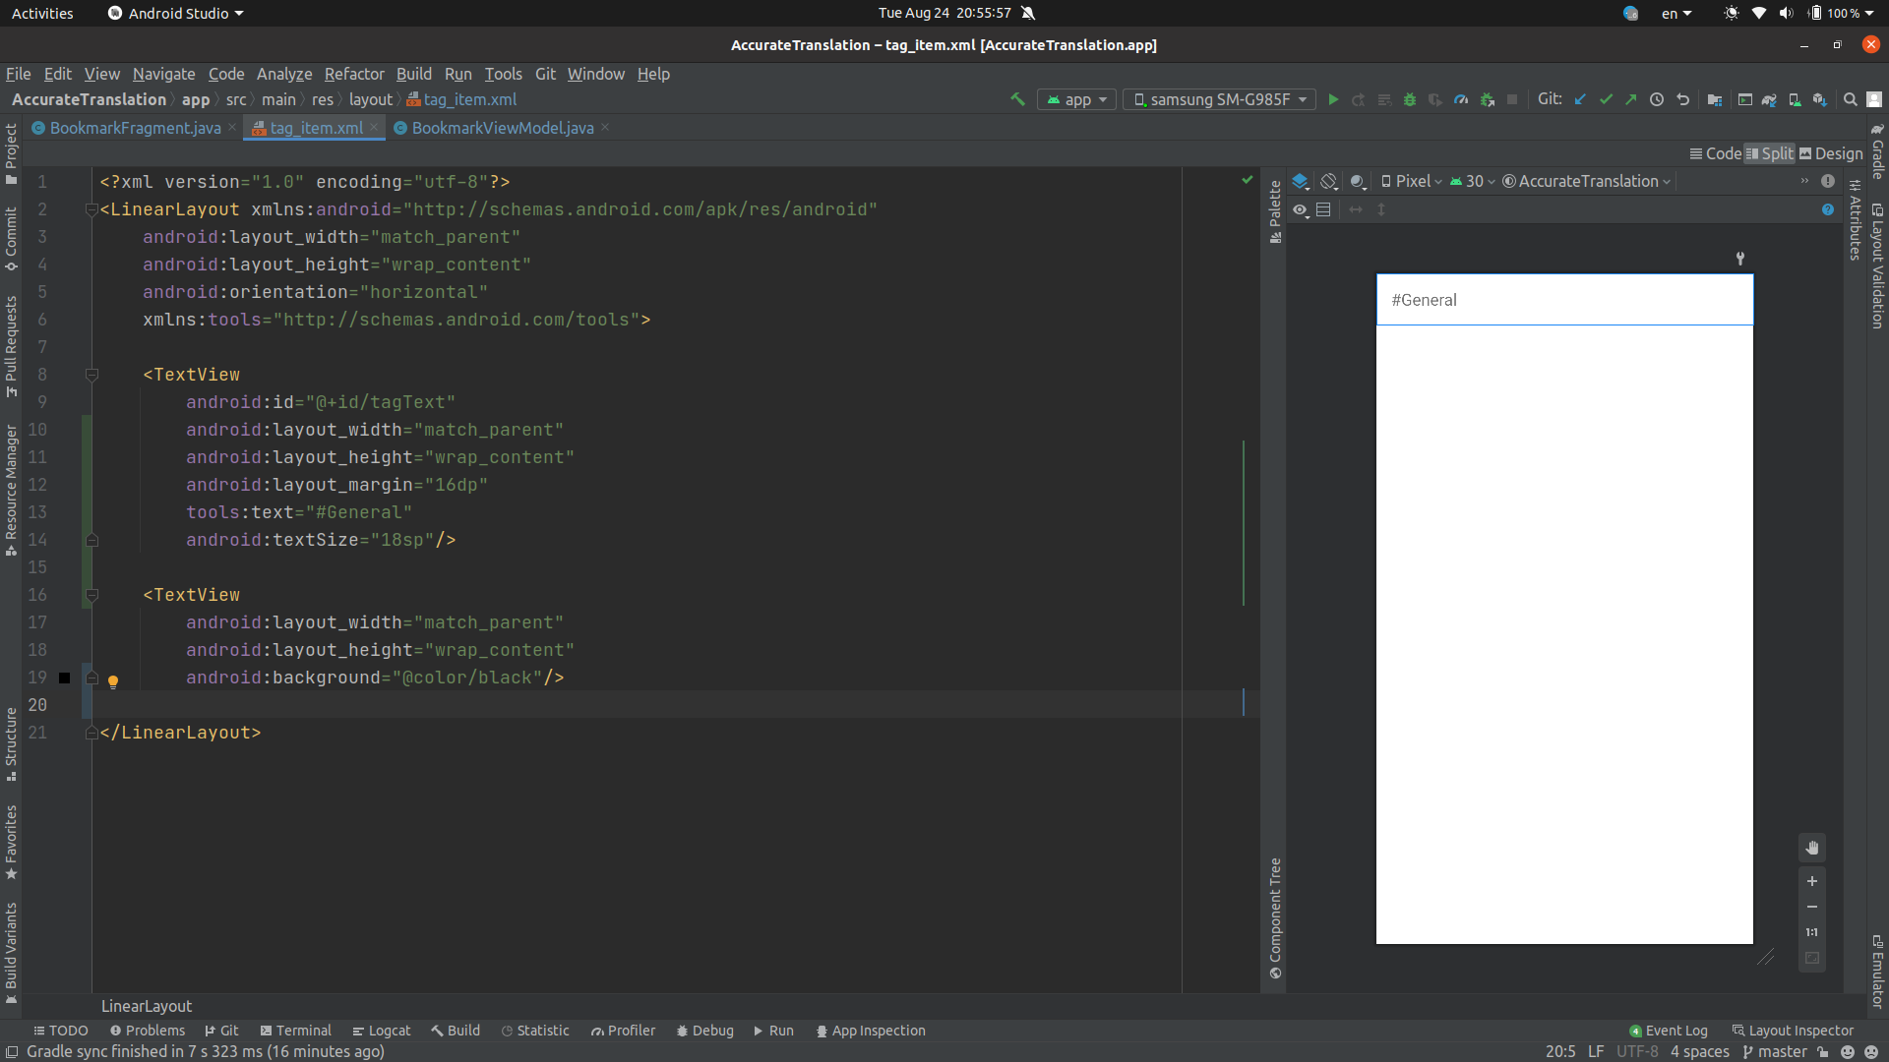This screenshot has height=1062, width=1889.
Task: Open the Navigate menu
Action: tap(164, 74)
